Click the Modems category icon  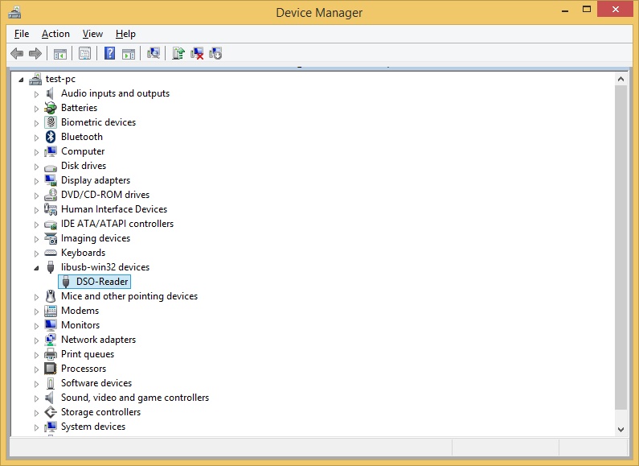pyautogui.click(x=51, y=311)
